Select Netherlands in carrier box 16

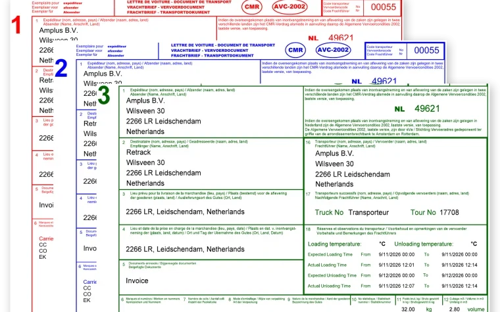(x=334, y=185)
